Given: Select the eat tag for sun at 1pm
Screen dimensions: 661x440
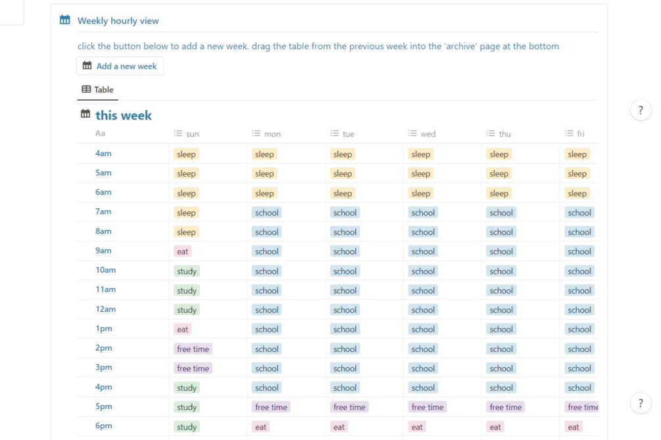Looking at the screenshot, I should [183, 329].
